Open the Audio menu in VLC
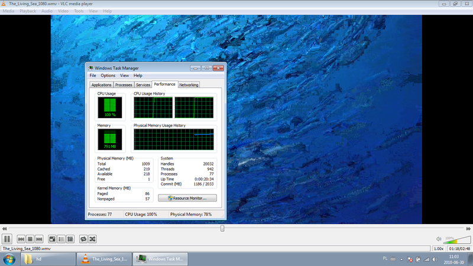 (47, 11)
